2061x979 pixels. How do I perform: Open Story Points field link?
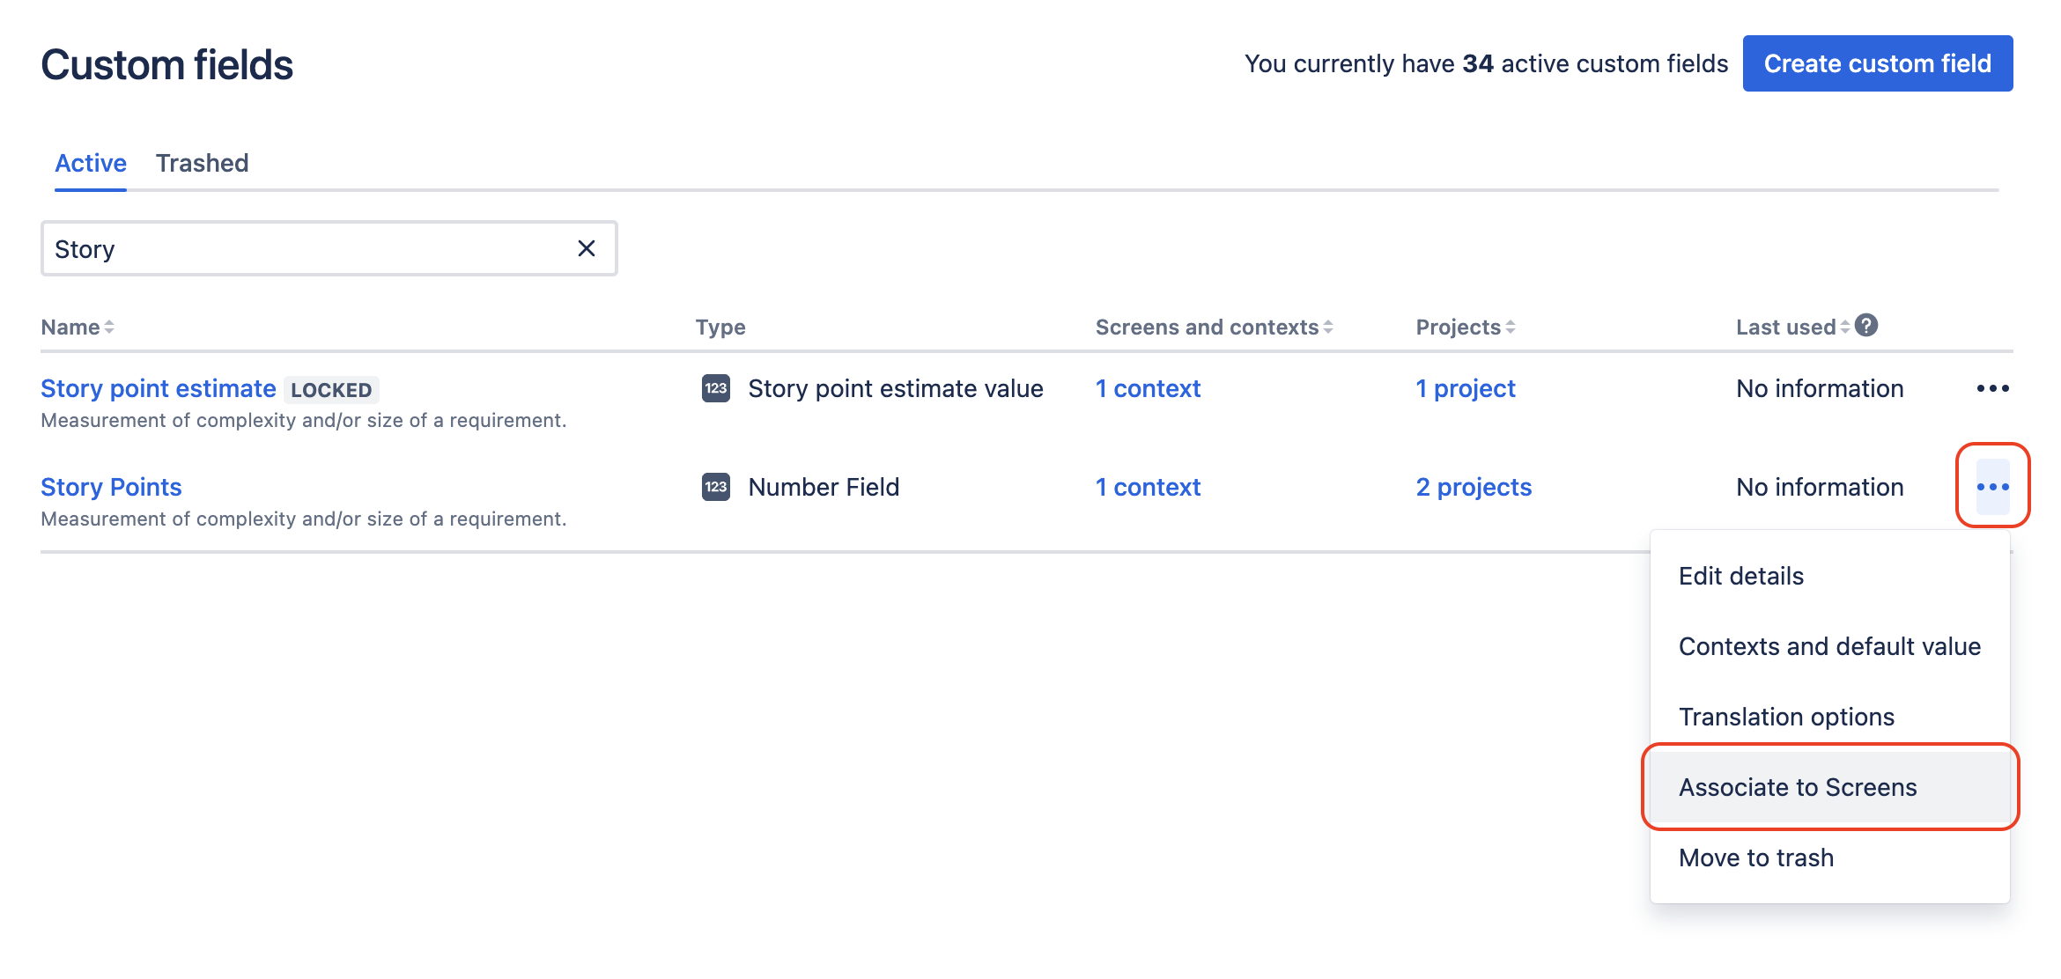[112, 487]
